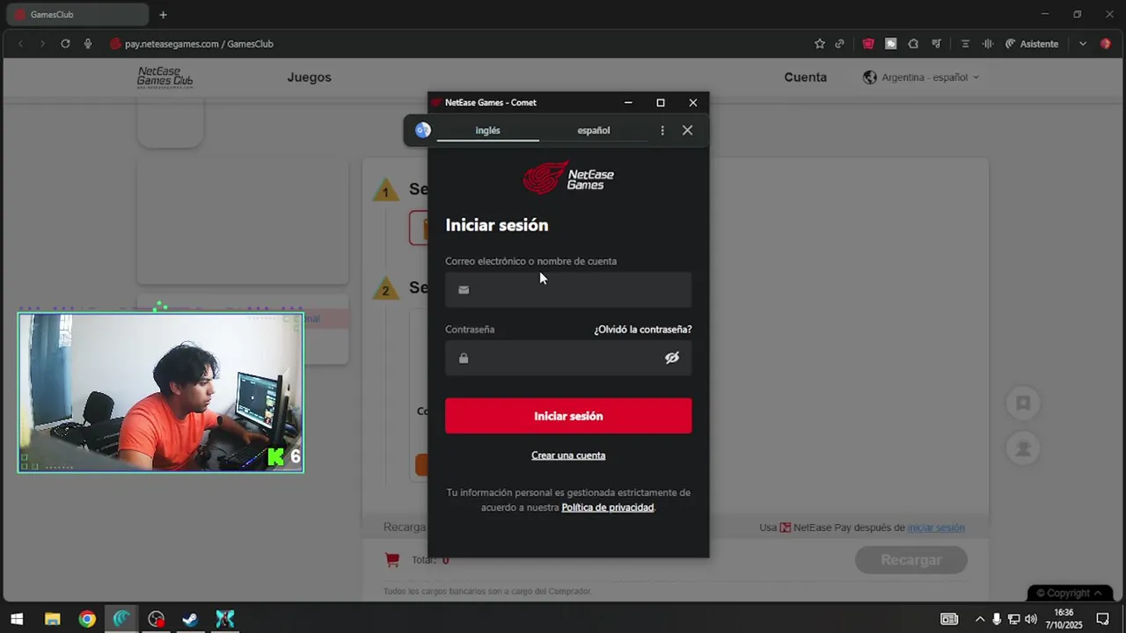1126x633 pixels.
Task: Open a new browser tab
Action: 163,15
